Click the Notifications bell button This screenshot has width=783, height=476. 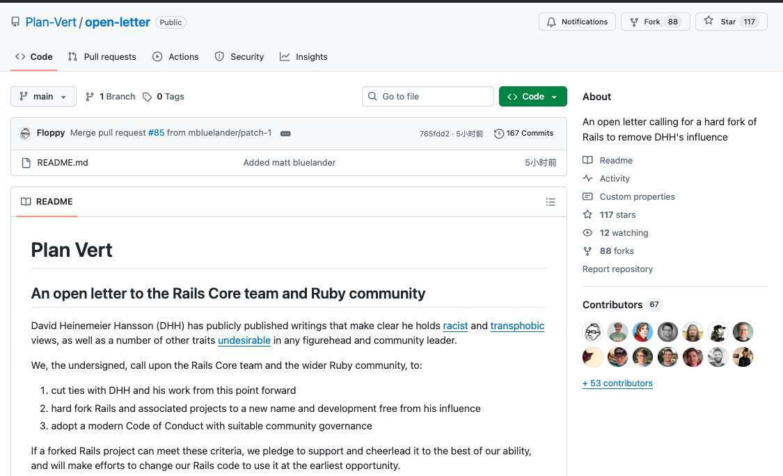coord(577,22)
